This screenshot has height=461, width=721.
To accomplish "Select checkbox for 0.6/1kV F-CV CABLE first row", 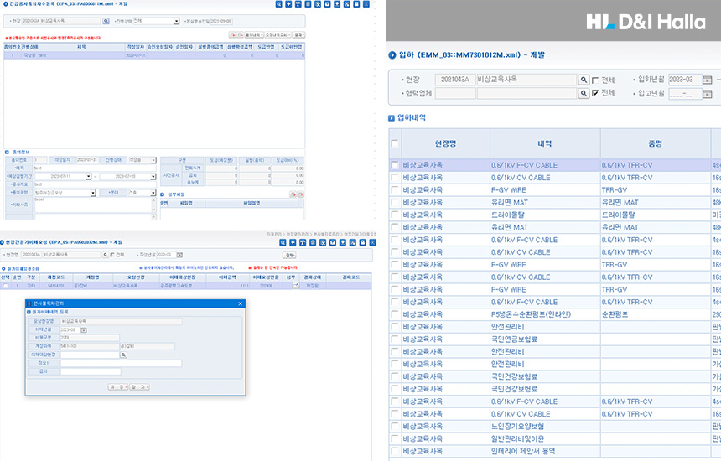I will [x=395, y=166].
